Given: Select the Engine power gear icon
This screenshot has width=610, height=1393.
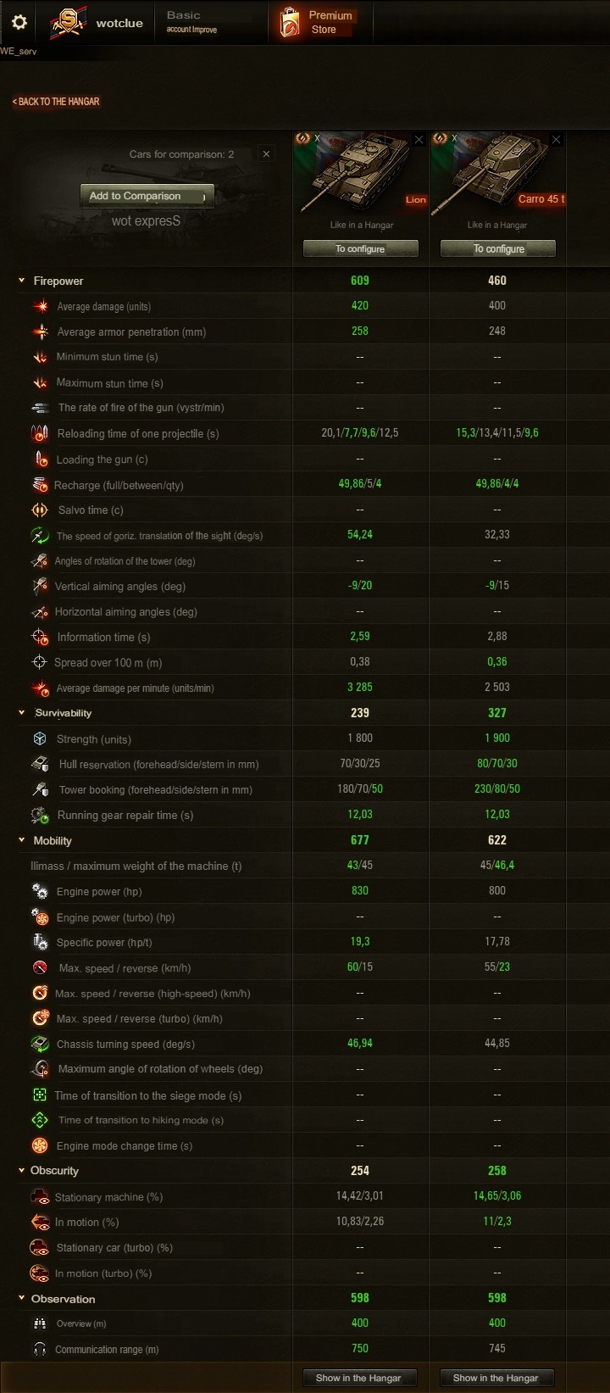Looking at the screenshot, I should point(40,891).
